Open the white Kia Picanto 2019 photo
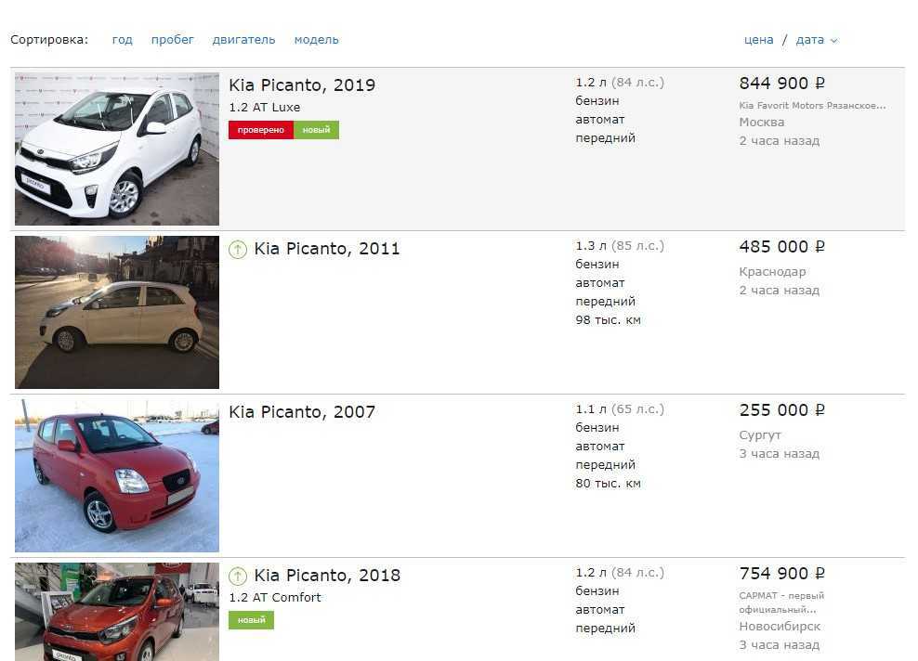 [x=117, y=149]
